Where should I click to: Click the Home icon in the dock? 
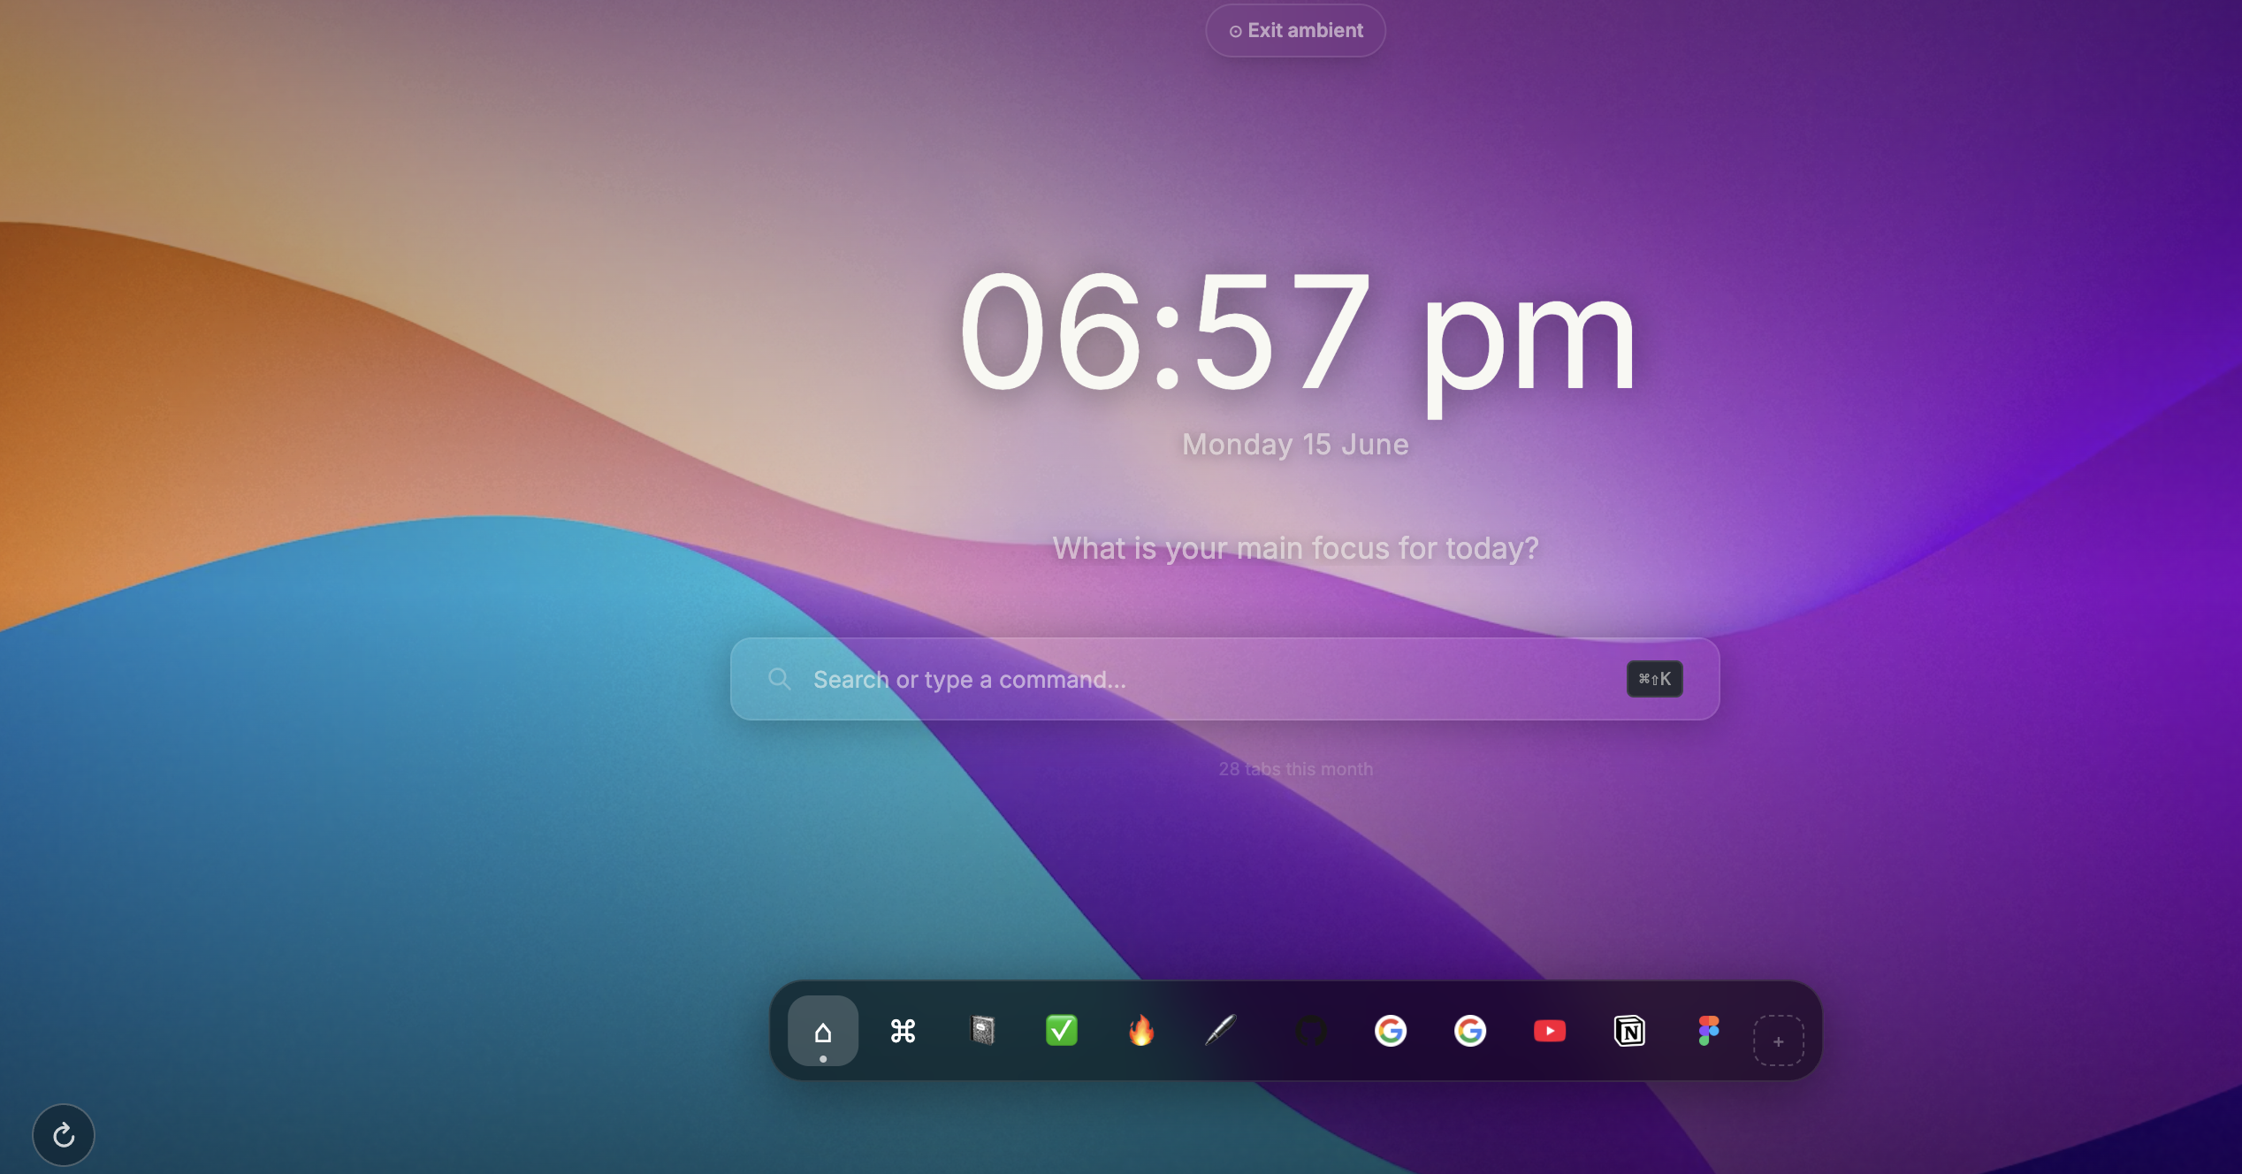click(823, 1031)
